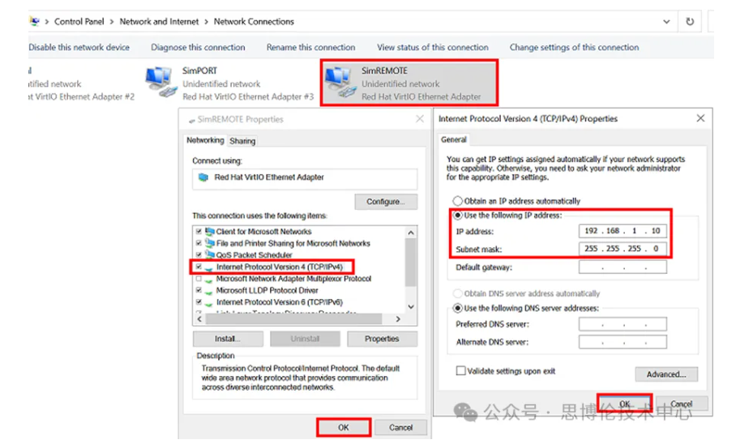The height and width of the screenshot is (444, 736).
Task: Toggle Internet Protocol Version 4 checkbox
Action: [199, 267]
